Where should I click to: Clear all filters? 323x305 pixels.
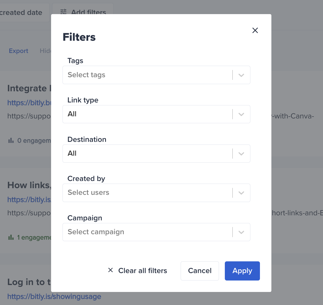pyautogui.click(x=143, y=271)
